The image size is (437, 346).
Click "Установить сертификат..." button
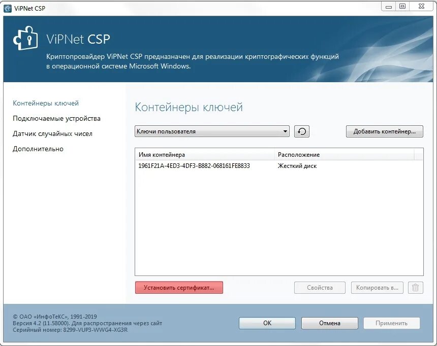[179, 288]
